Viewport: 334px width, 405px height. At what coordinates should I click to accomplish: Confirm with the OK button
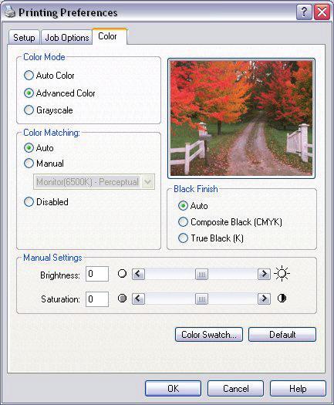(x=173, y=389)
